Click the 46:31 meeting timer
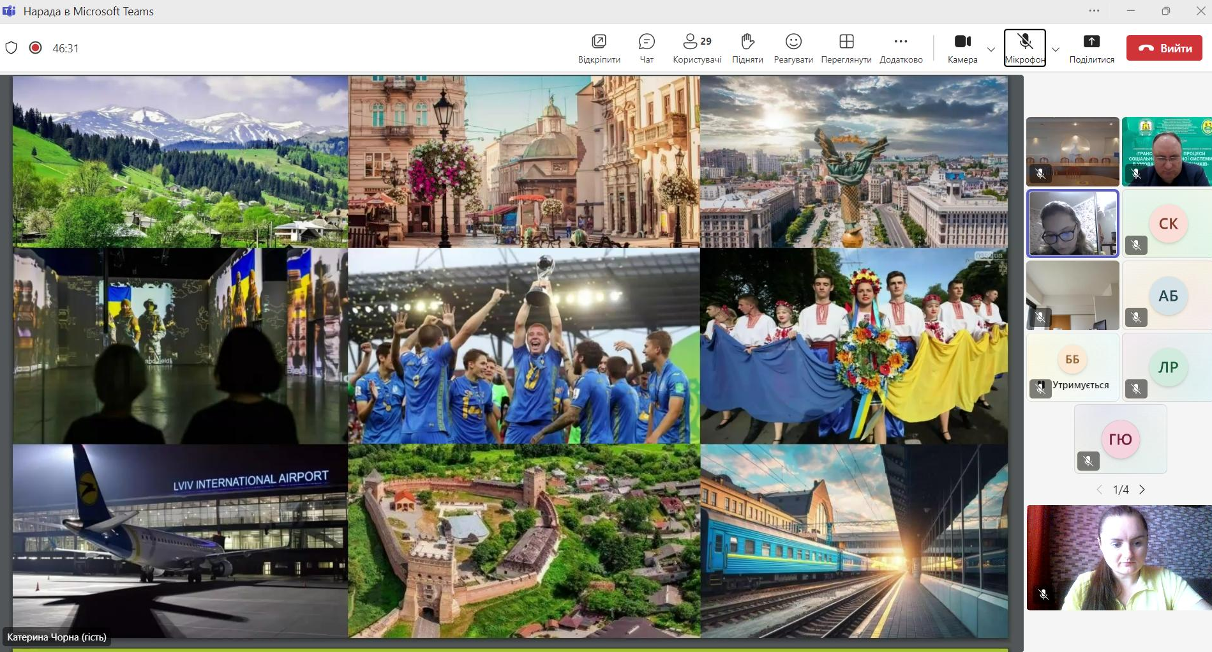 coord(65,49)
